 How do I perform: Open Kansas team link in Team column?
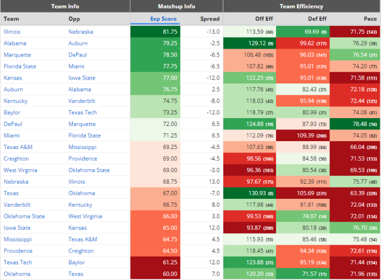[13, 78]
